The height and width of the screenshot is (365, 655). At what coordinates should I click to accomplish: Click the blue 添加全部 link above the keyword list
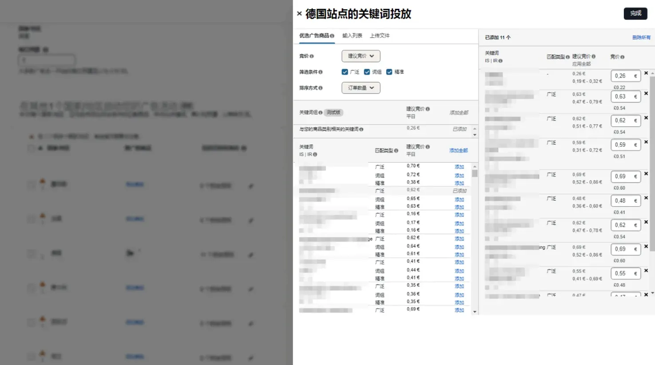[458, 150]
